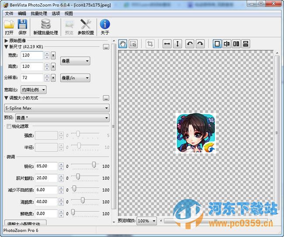Switch to side-by-side vertical split view
This screenshot has width=284, height=237.
(x=236, y=44)
